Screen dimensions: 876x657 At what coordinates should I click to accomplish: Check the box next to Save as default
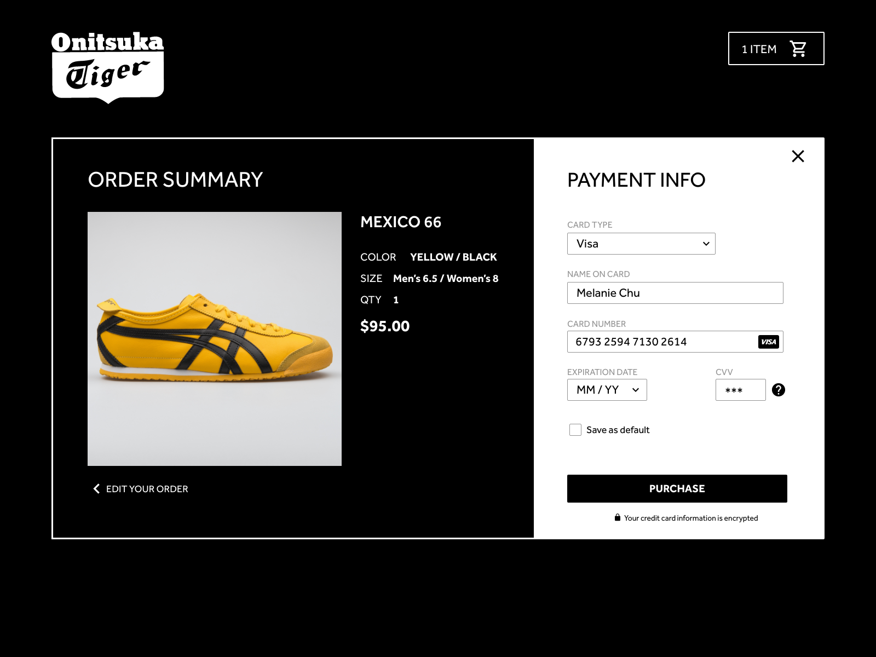tap(575, 430)
